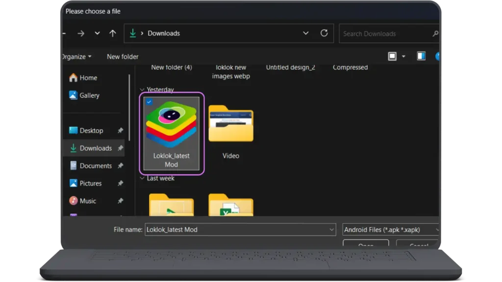Refresh the Downloads folder view

324,33
